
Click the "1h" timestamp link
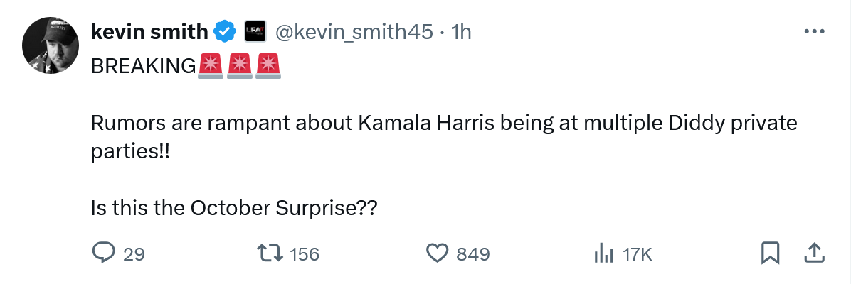(x=462, y=32)
